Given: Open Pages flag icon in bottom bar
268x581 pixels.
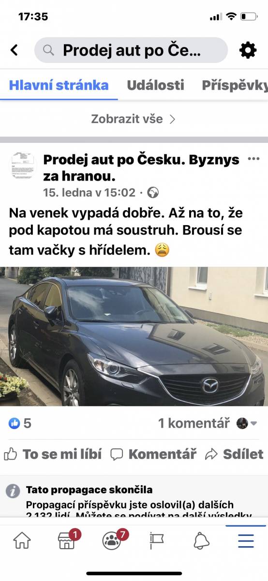Looking at the screenshot, I should coord(156,540).
